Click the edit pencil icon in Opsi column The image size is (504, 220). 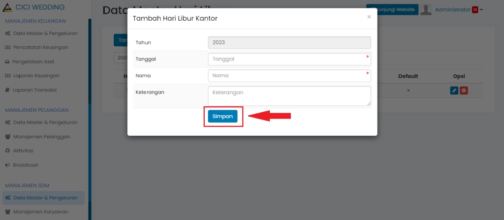454,91
